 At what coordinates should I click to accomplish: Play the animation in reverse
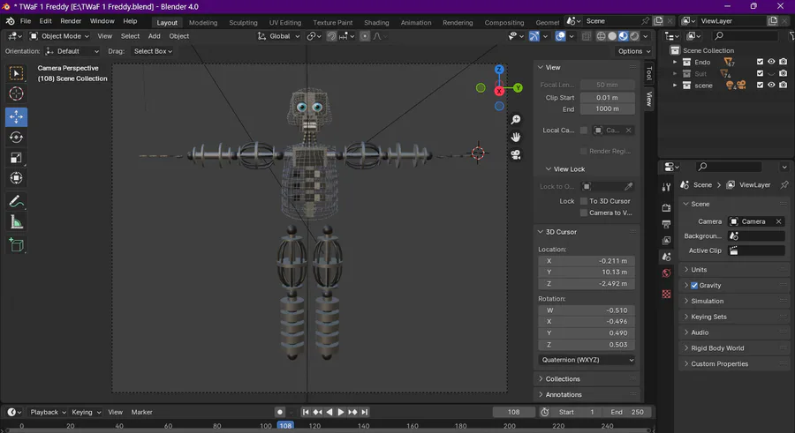[329, 412]
